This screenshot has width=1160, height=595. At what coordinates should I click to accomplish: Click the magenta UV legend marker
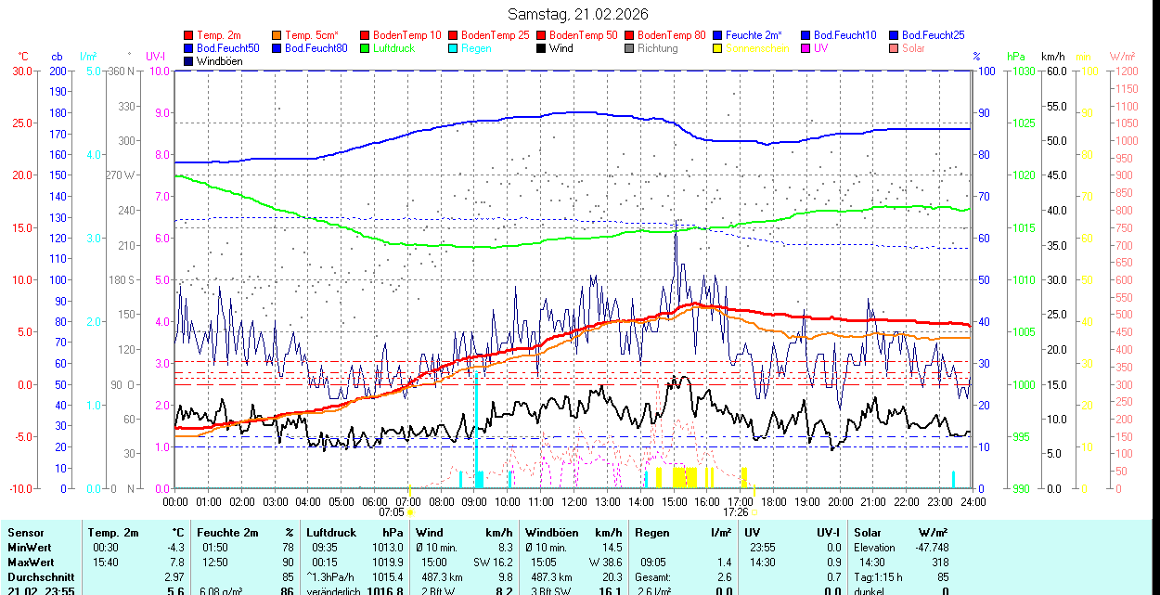click(x=806, y=48)
